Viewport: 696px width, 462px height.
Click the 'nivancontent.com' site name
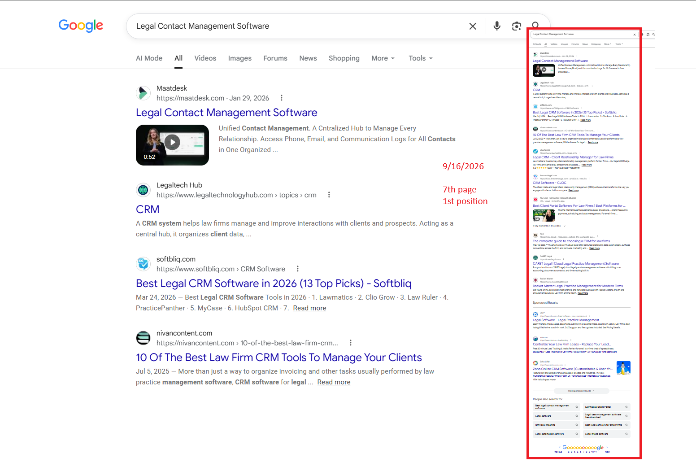coord(184,333)
